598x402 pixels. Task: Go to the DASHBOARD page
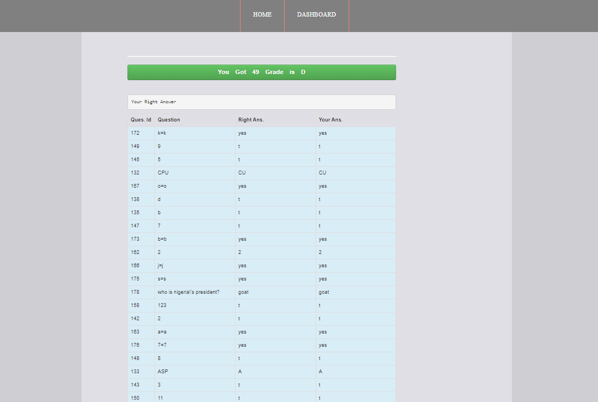(316, 15)
